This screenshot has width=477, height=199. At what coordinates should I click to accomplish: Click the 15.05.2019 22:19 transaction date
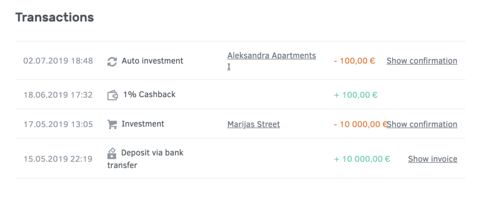coord(58,159)
